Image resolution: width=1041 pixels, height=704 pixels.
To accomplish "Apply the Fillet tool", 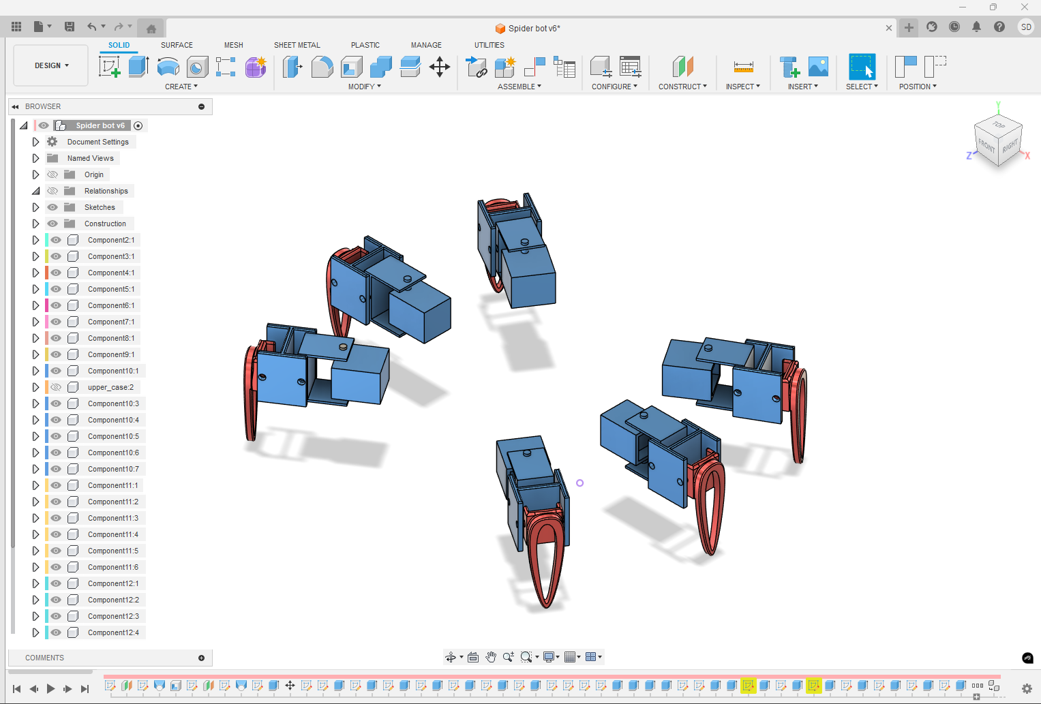I will point(322,67).
